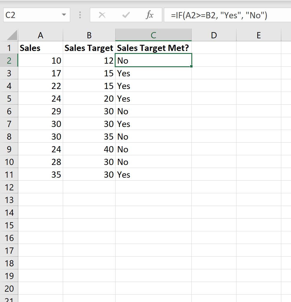Select cell B9 containing 40

point(89,149)
